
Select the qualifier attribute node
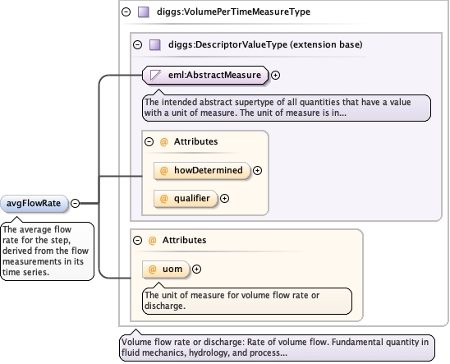click(x=186, y=198)
